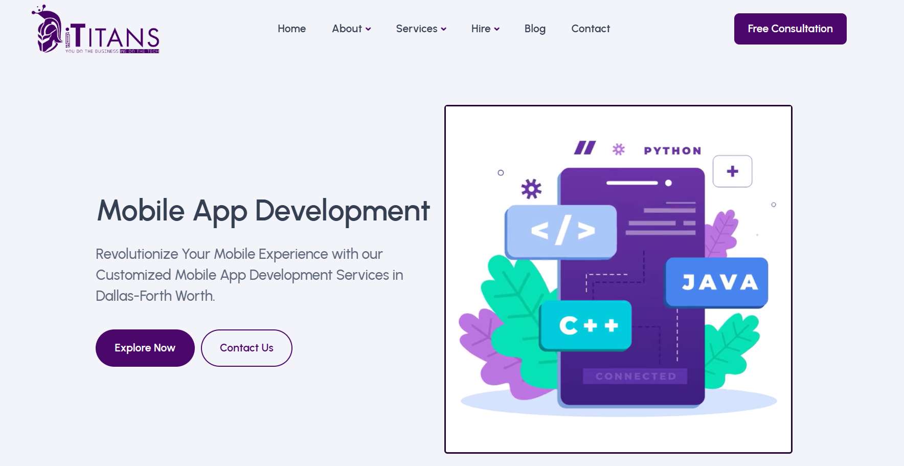Click the iTitans helmet logo
This screenshot has width=904, height=466.
(49, 30)
